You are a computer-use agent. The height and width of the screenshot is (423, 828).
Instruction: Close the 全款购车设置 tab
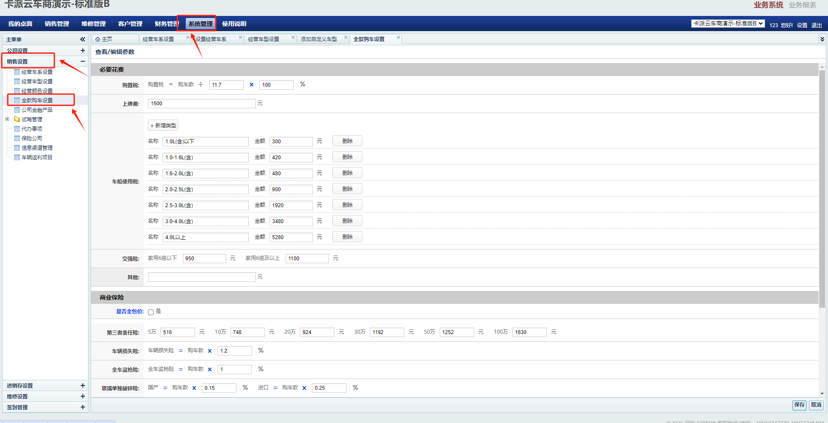coord(398,38)
